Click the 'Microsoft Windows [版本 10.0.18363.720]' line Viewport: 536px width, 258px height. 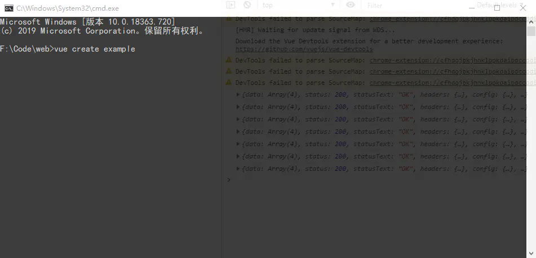click(x=87, y=22)
